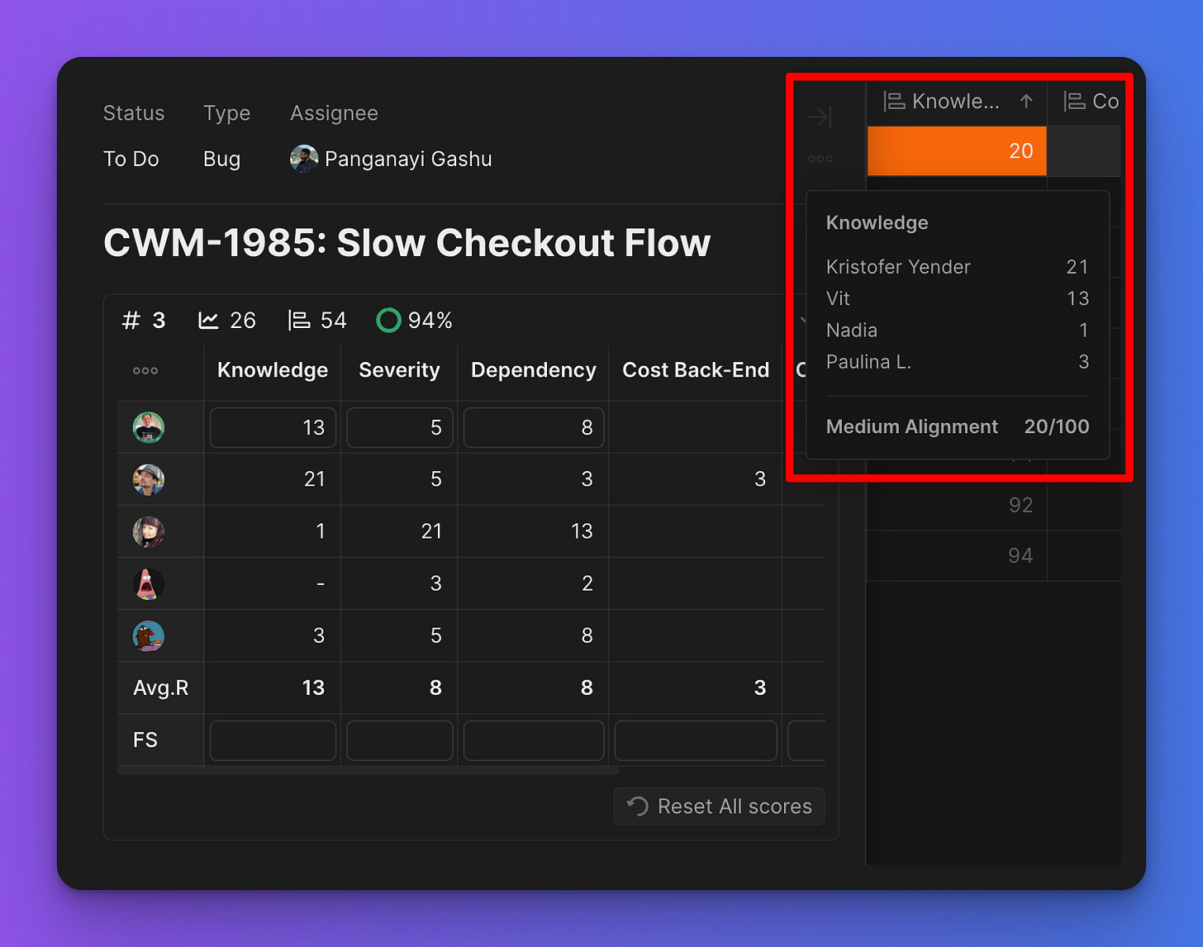Click the Bug type value
1203x947 pixels.
coord(221,159)
